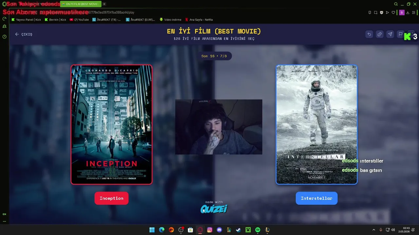Open Minecraft creeper taskbar icon
Viewport: 419px width, 235px height.
pos(248,230)
